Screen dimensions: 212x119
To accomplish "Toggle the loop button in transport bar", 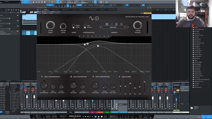I will pos(105,116).
